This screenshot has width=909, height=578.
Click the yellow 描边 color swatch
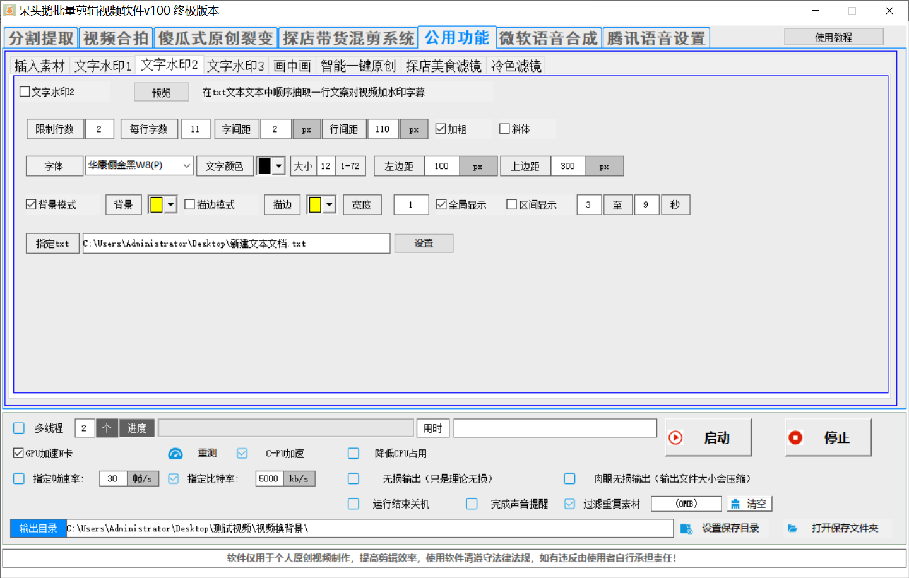click(315, 204)
